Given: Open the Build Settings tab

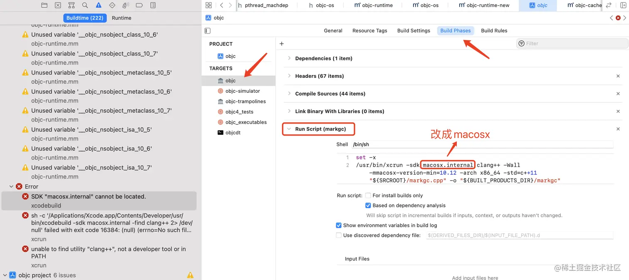Looking at the screenshot, I should [x=414, y=31].
